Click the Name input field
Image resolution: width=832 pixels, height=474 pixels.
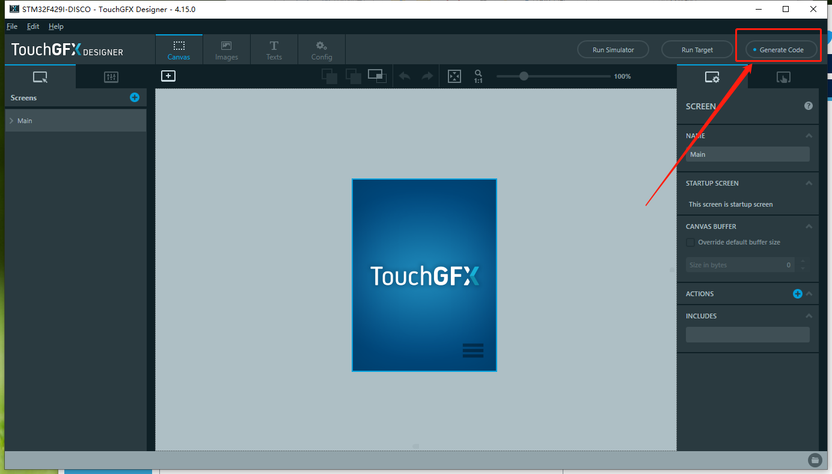tap(748, 154)
